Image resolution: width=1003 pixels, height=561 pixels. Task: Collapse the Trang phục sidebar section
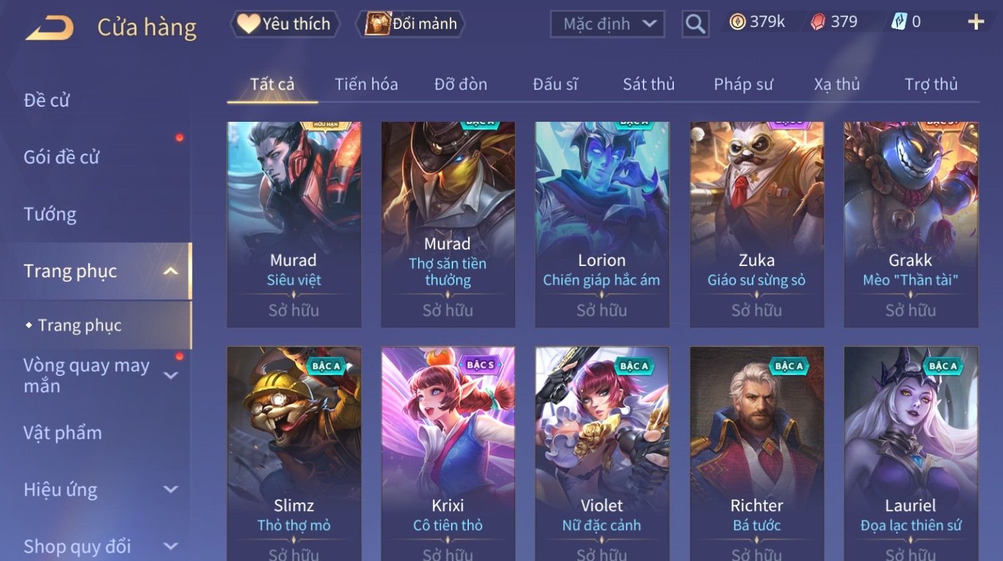pos(170,271)
